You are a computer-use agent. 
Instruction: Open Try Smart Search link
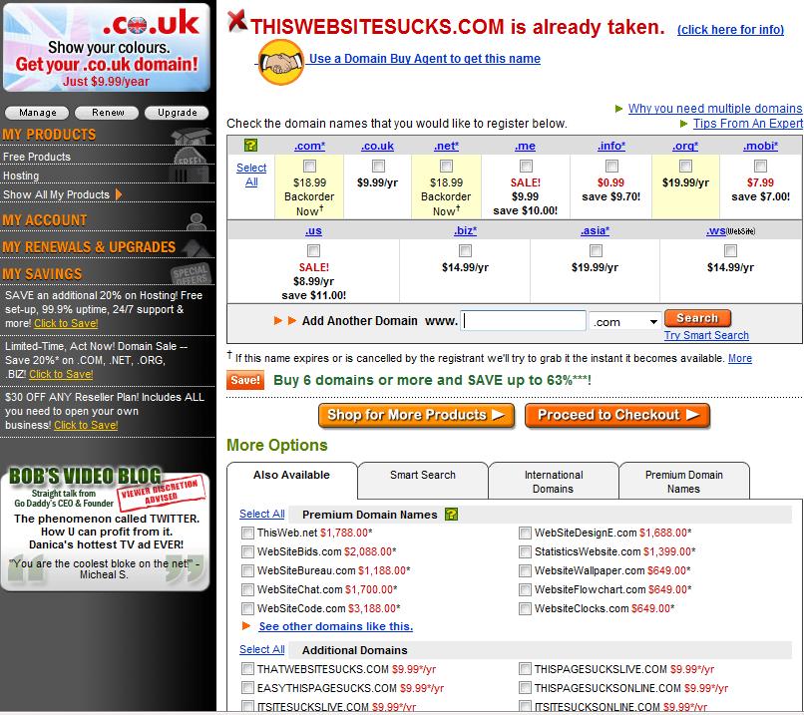coord(706,336)
